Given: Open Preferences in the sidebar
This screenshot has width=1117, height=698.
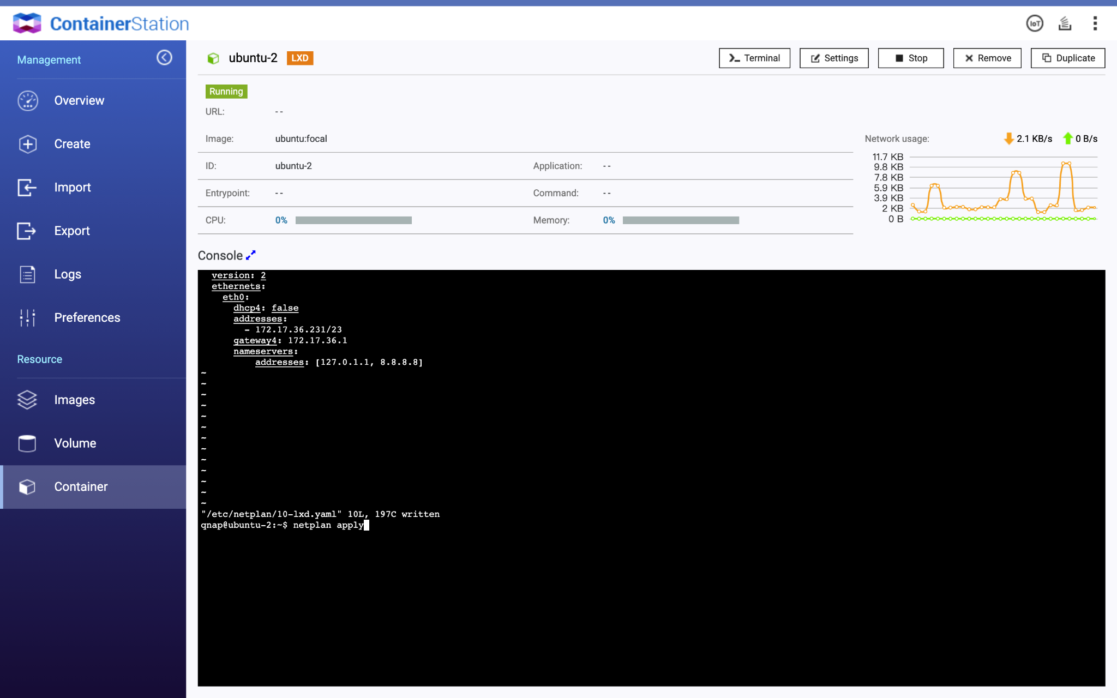Looking at the screenshot, I should point(87,318).
